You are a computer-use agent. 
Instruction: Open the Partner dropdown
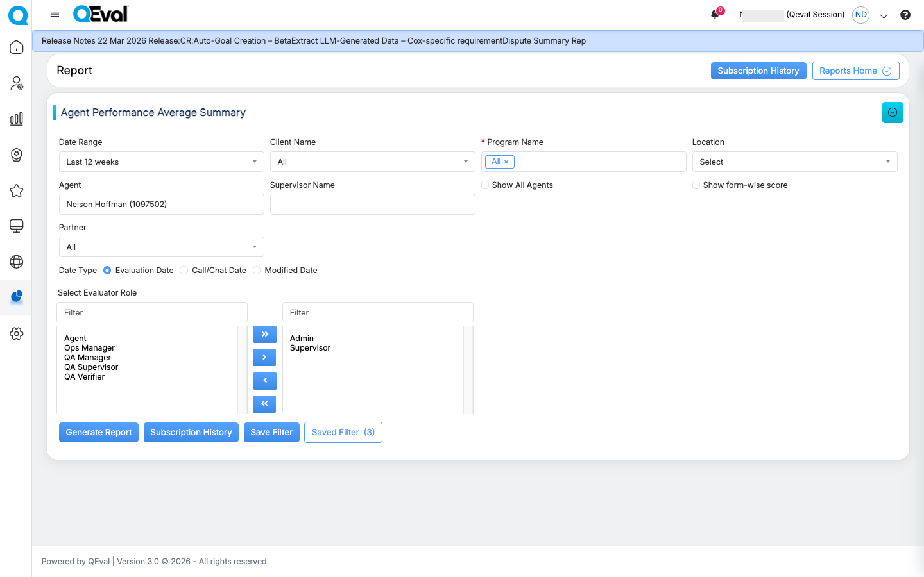coord(161,247)
